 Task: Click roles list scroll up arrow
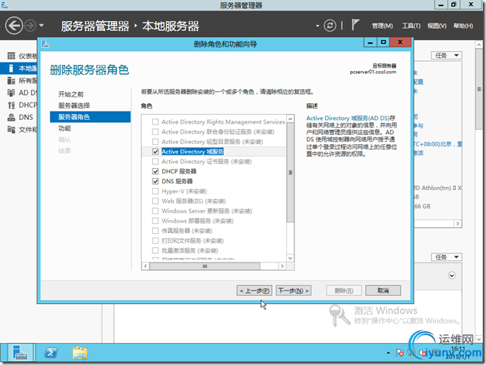(290, 119)
